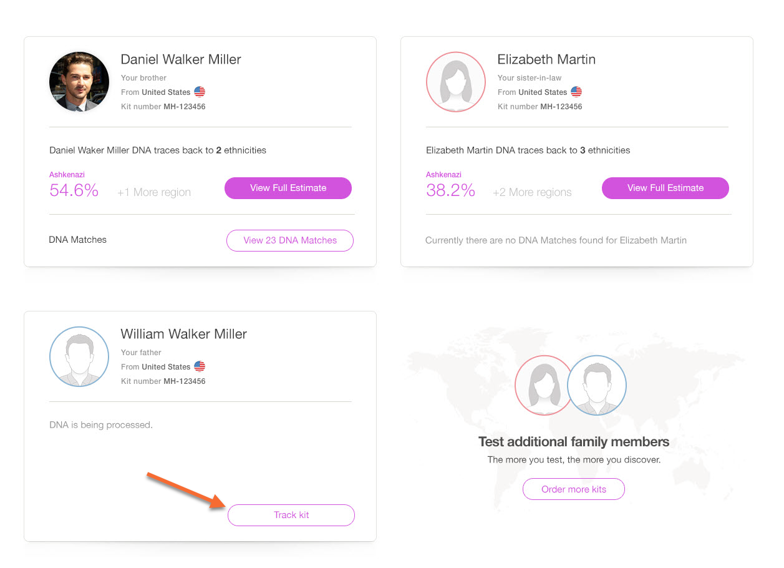Open William Walker Miller name heading

pos(184,334)
